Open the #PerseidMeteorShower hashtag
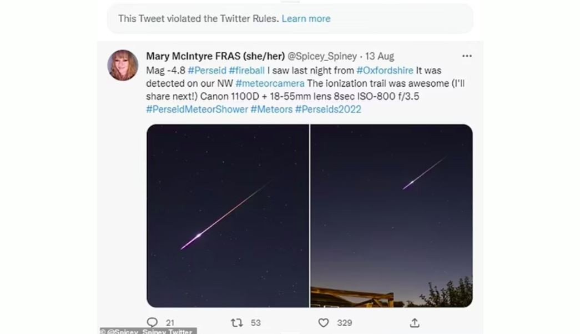Image resolution: width=580 pixels, height=334 pixels. click(197, 109)
